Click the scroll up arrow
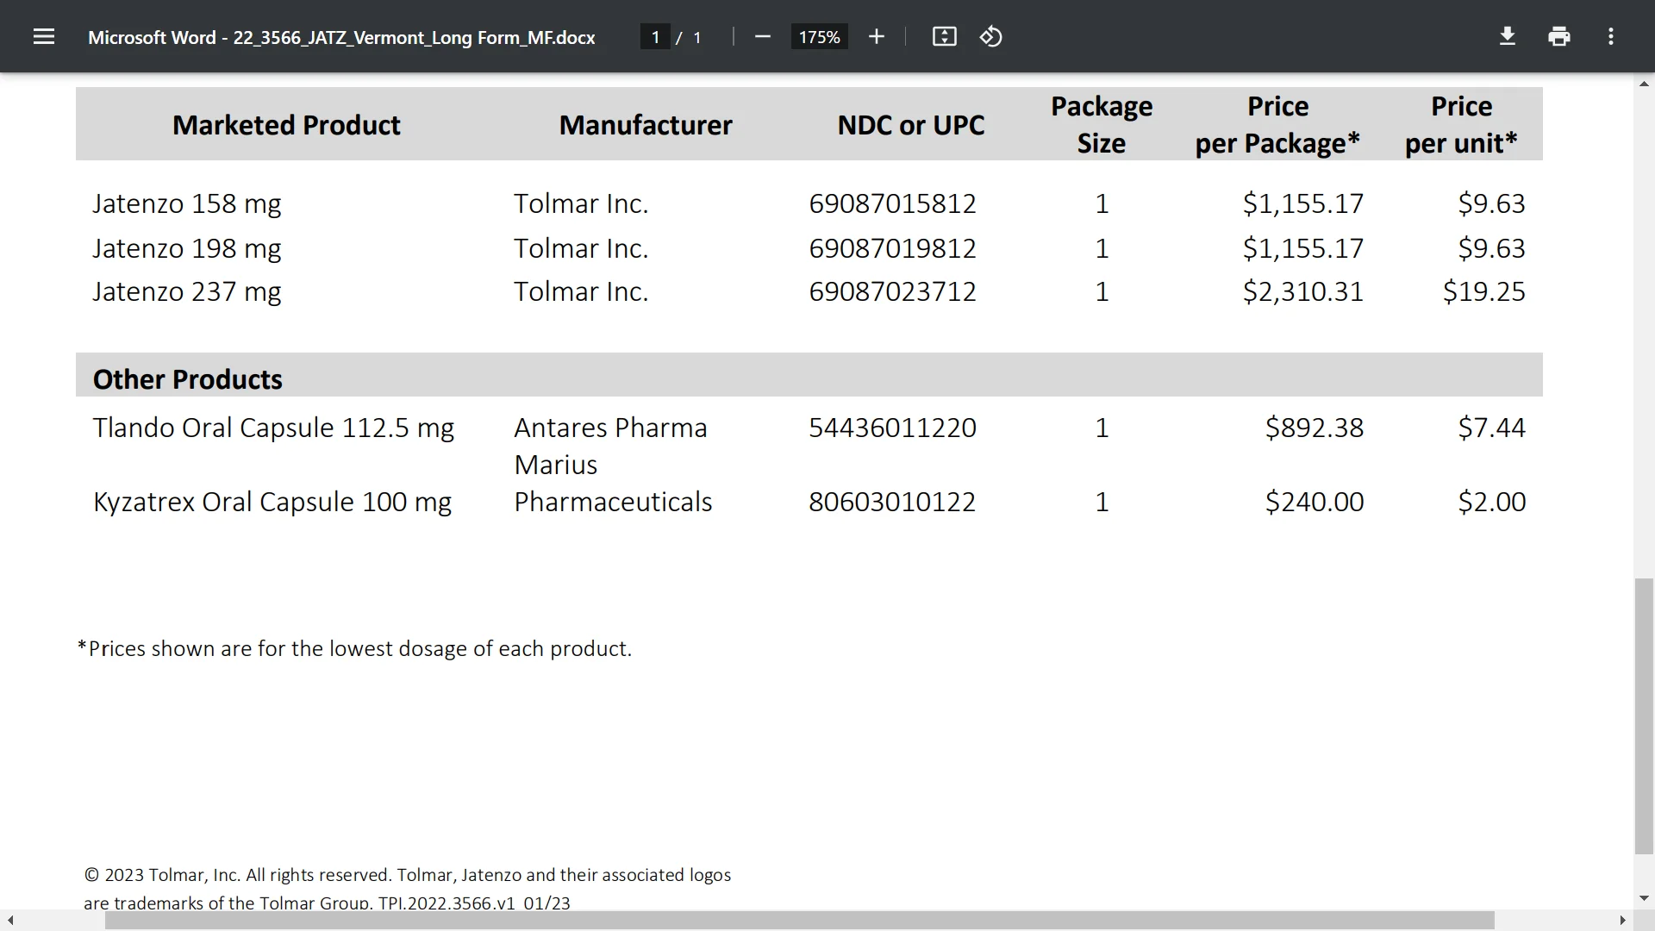This screenshot has width=1655, height=931. (1644, 84)
